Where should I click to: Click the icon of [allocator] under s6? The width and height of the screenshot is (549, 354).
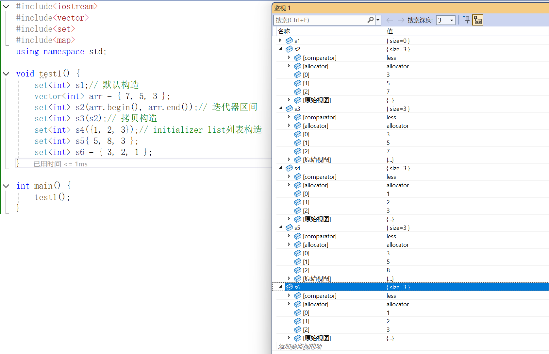(298, 304)
